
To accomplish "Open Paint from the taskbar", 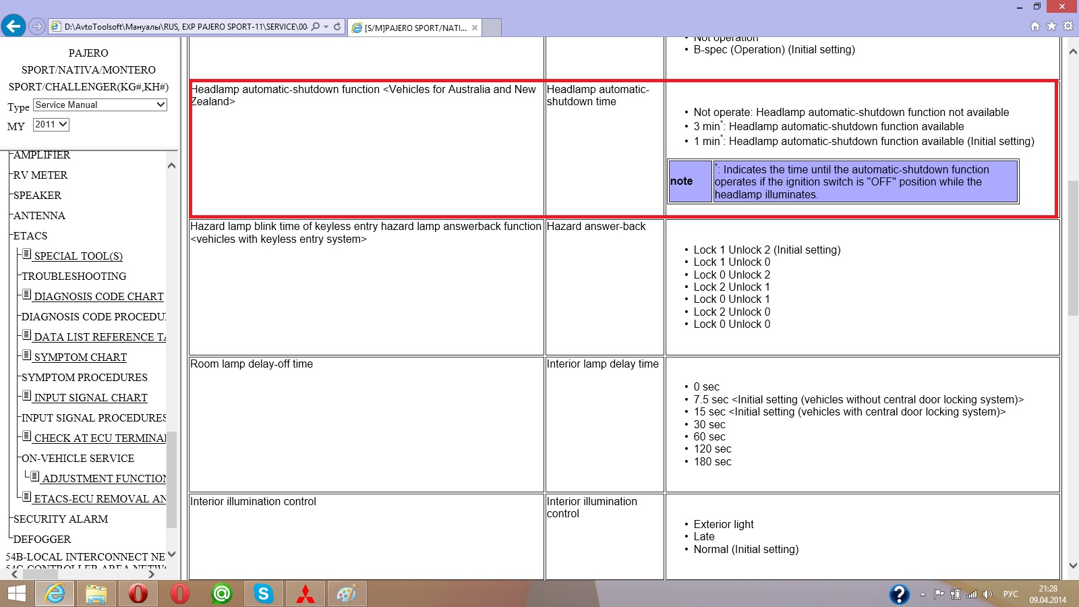I will tap(347, 594).
